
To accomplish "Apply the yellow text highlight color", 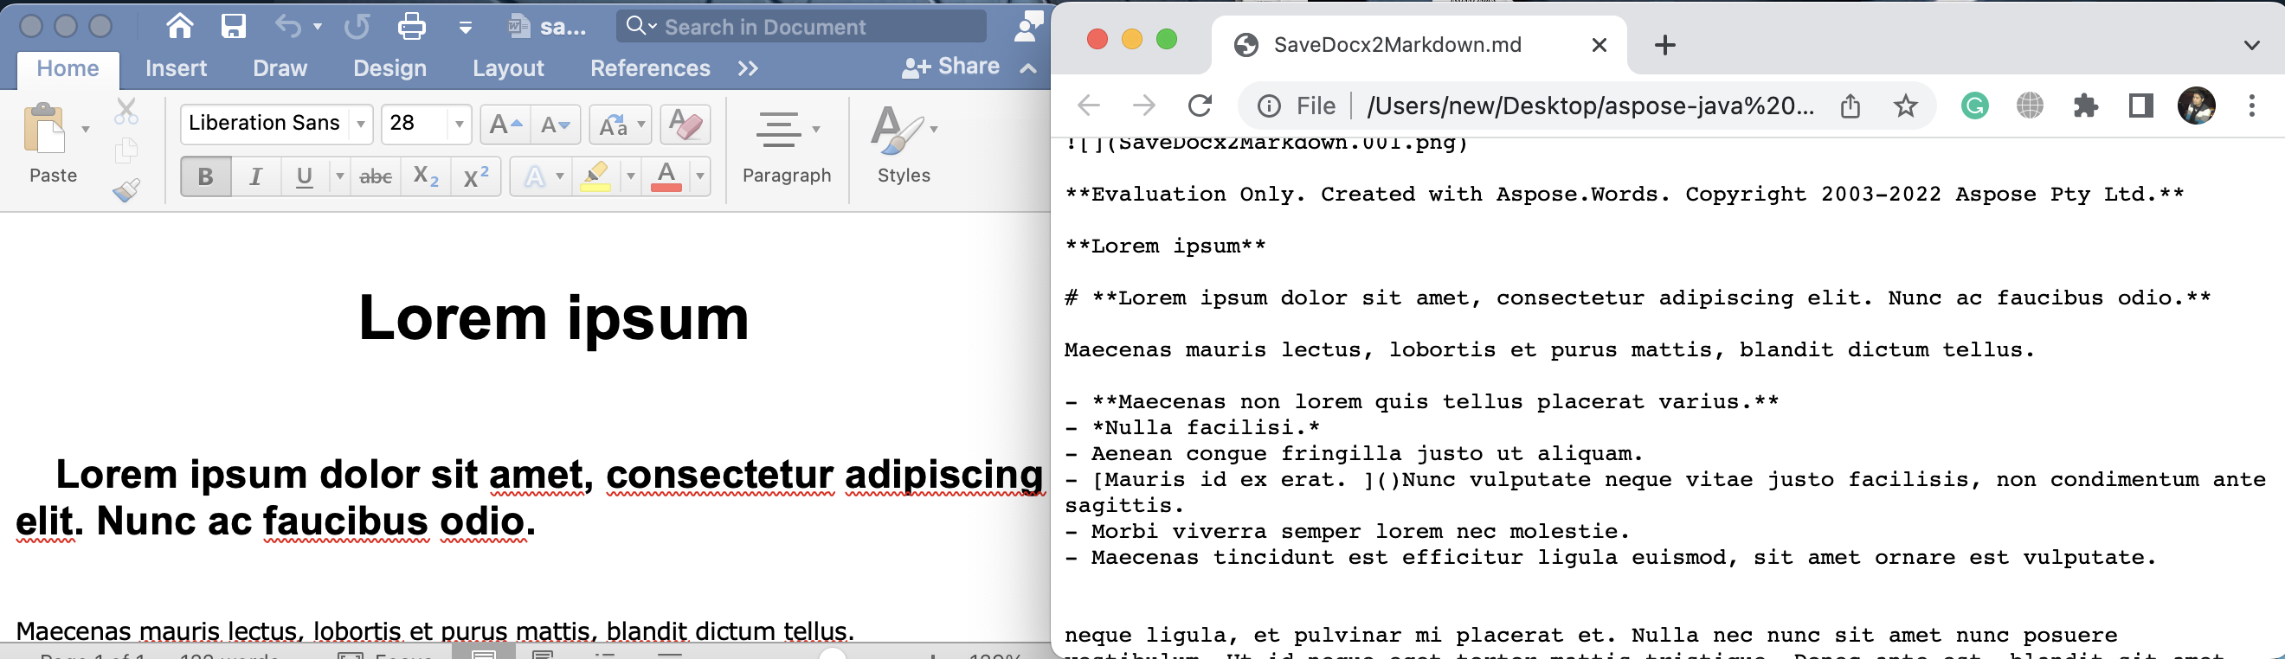I will (x=595, y=177).
